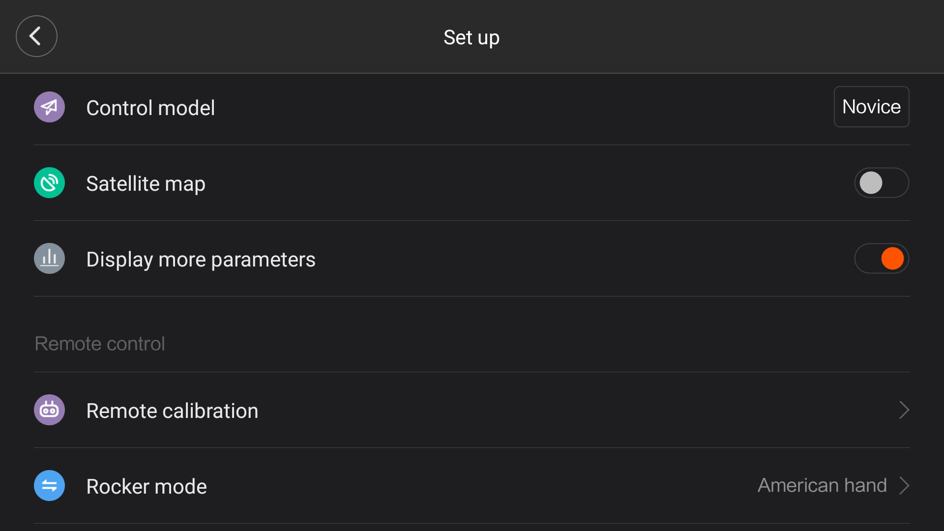Tap the blue Rocker mode swap icon
Image resolution: width=944 pixels, height=531 pixels.
(49, 486)
